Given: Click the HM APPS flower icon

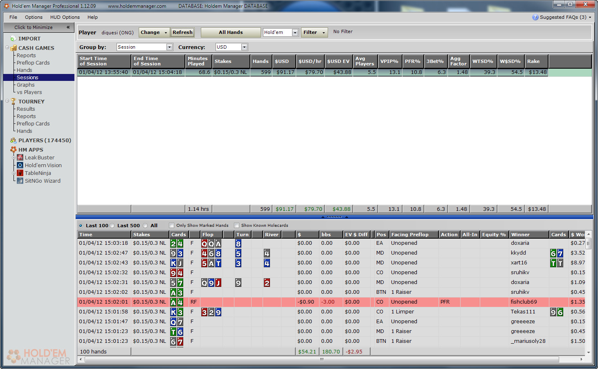Looking at the screenshot, I should pyautogui.click(x=13, y=150).
